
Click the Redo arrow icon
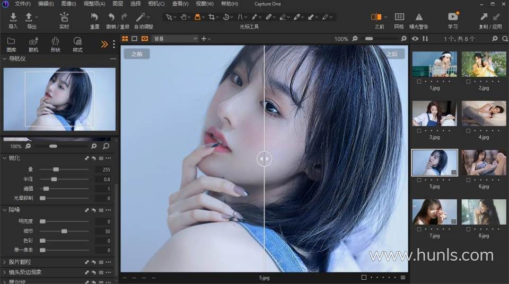click(x=124, y=17)
